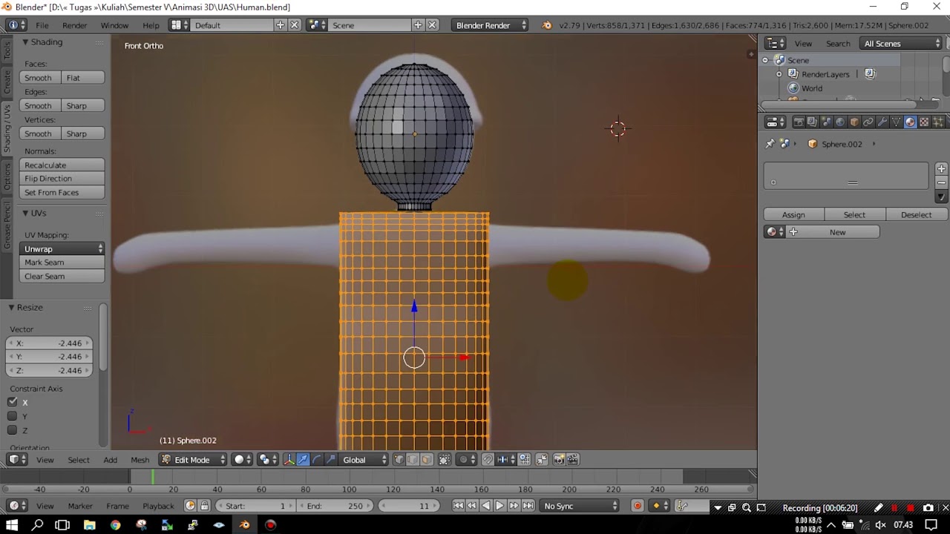
Task: Click the Mark Seam button
Action: pyautogui.click(x=62, y=263)
